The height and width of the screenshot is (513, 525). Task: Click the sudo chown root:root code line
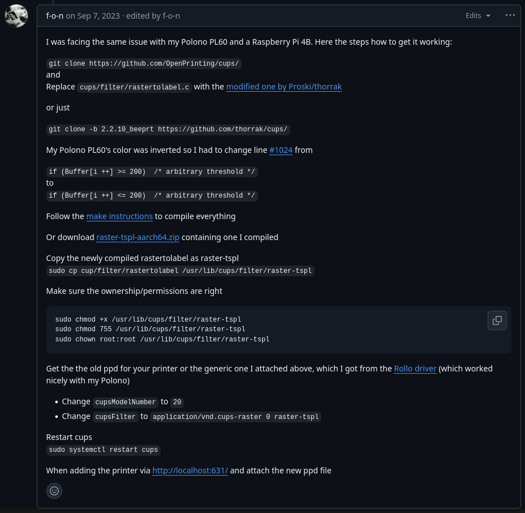tap(162, 339)
